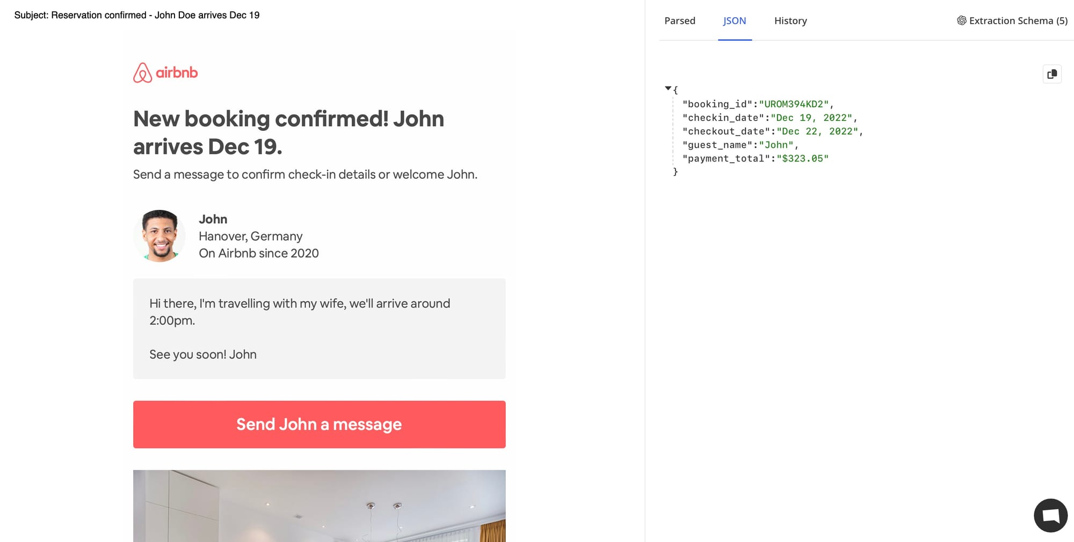The image size is (1074, 542).
Task: Click the email subject line
Action: [137, 15]
